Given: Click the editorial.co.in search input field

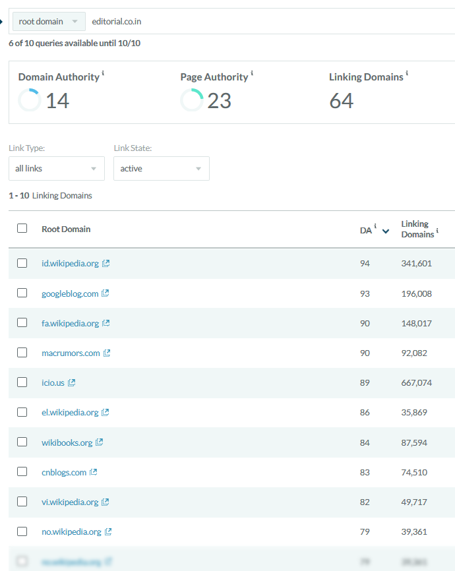Looking at the screenshot, I should click(x=272, y=22).
